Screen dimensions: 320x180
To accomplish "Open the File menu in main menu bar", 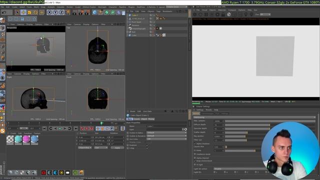I will pos(2,7).
